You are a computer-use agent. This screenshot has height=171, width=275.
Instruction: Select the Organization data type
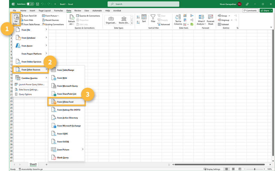111,20
